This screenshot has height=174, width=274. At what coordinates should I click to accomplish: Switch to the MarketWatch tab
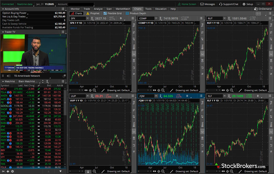click(123, 9)
